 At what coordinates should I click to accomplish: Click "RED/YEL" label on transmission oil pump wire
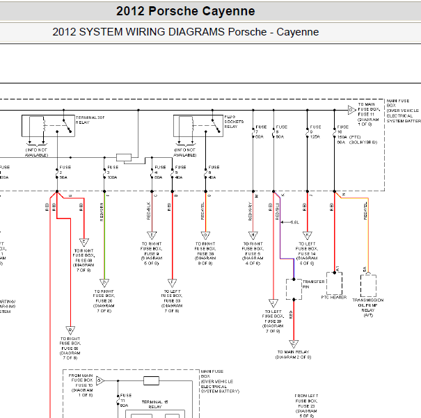point(365,211)
